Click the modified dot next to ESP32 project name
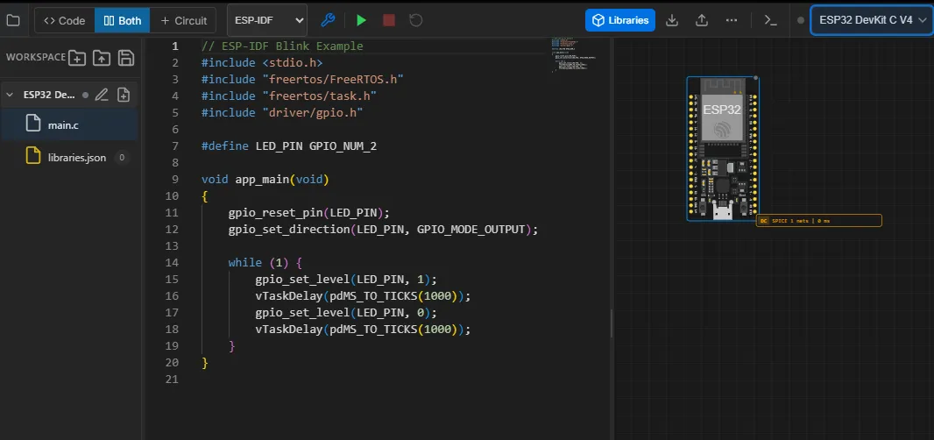934x440 pixels. [85, 94]
